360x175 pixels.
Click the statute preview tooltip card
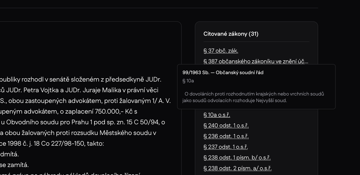256,87
